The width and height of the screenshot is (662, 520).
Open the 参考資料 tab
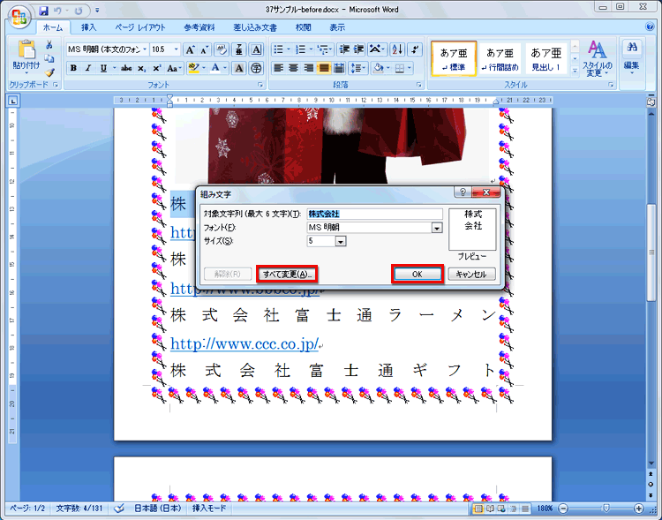[199, 27]
